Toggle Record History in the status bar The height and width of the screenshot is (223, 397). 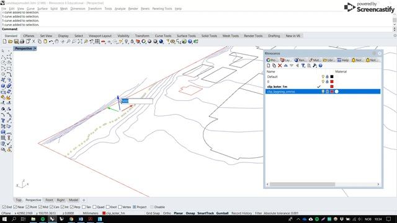[241, 213]
